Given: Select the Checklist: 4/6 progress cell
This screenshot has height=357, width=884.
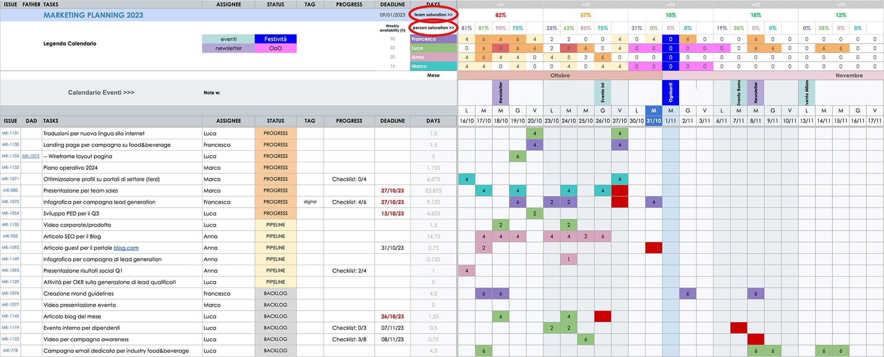Looking at the screenshot, I should click(349, 202).
